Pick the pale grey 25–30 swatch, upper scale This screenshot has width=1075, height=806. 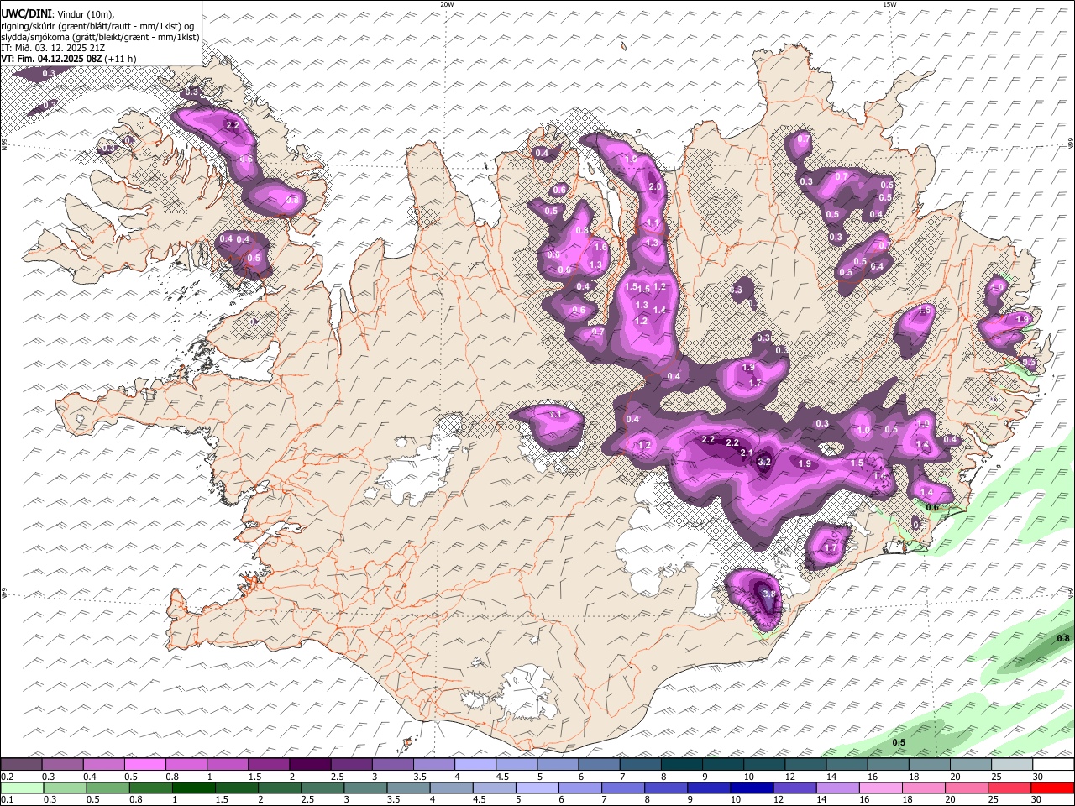point(1012,765)
